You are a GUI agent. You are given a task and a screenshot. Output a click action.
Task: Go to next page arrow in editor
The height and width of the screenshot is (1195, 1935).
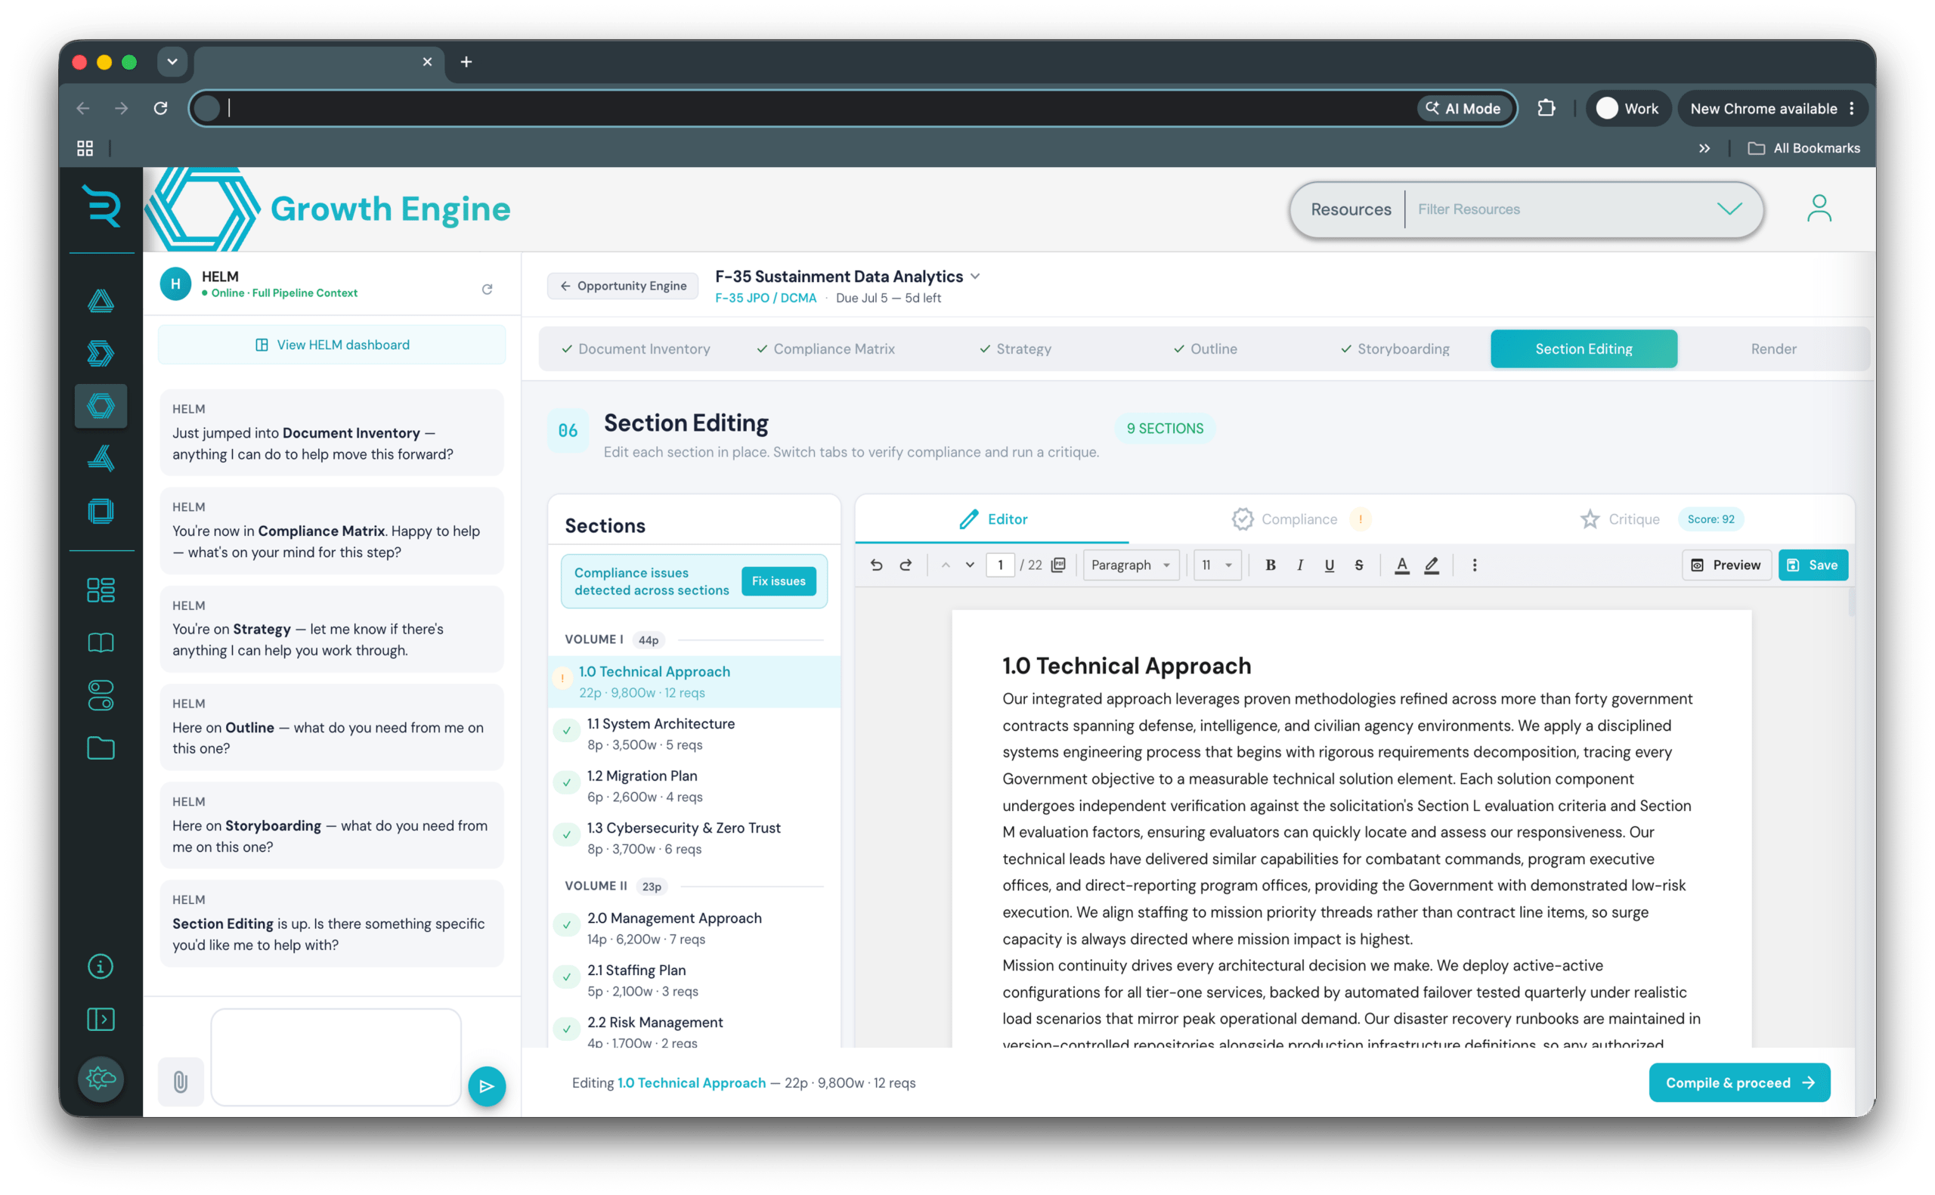[x=970, y=565]
